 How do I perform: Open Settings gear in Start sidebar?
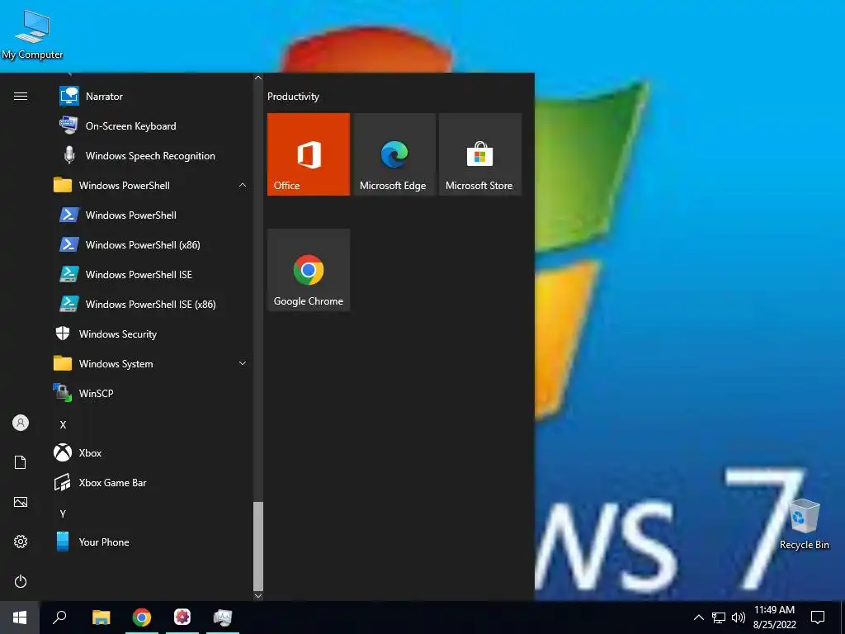[x=21, y=542]
